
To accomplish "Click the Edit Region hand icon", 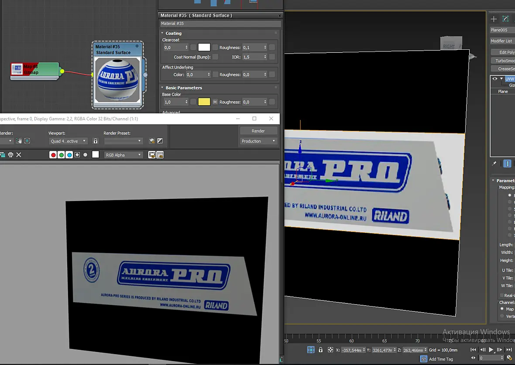I will 19,141.
